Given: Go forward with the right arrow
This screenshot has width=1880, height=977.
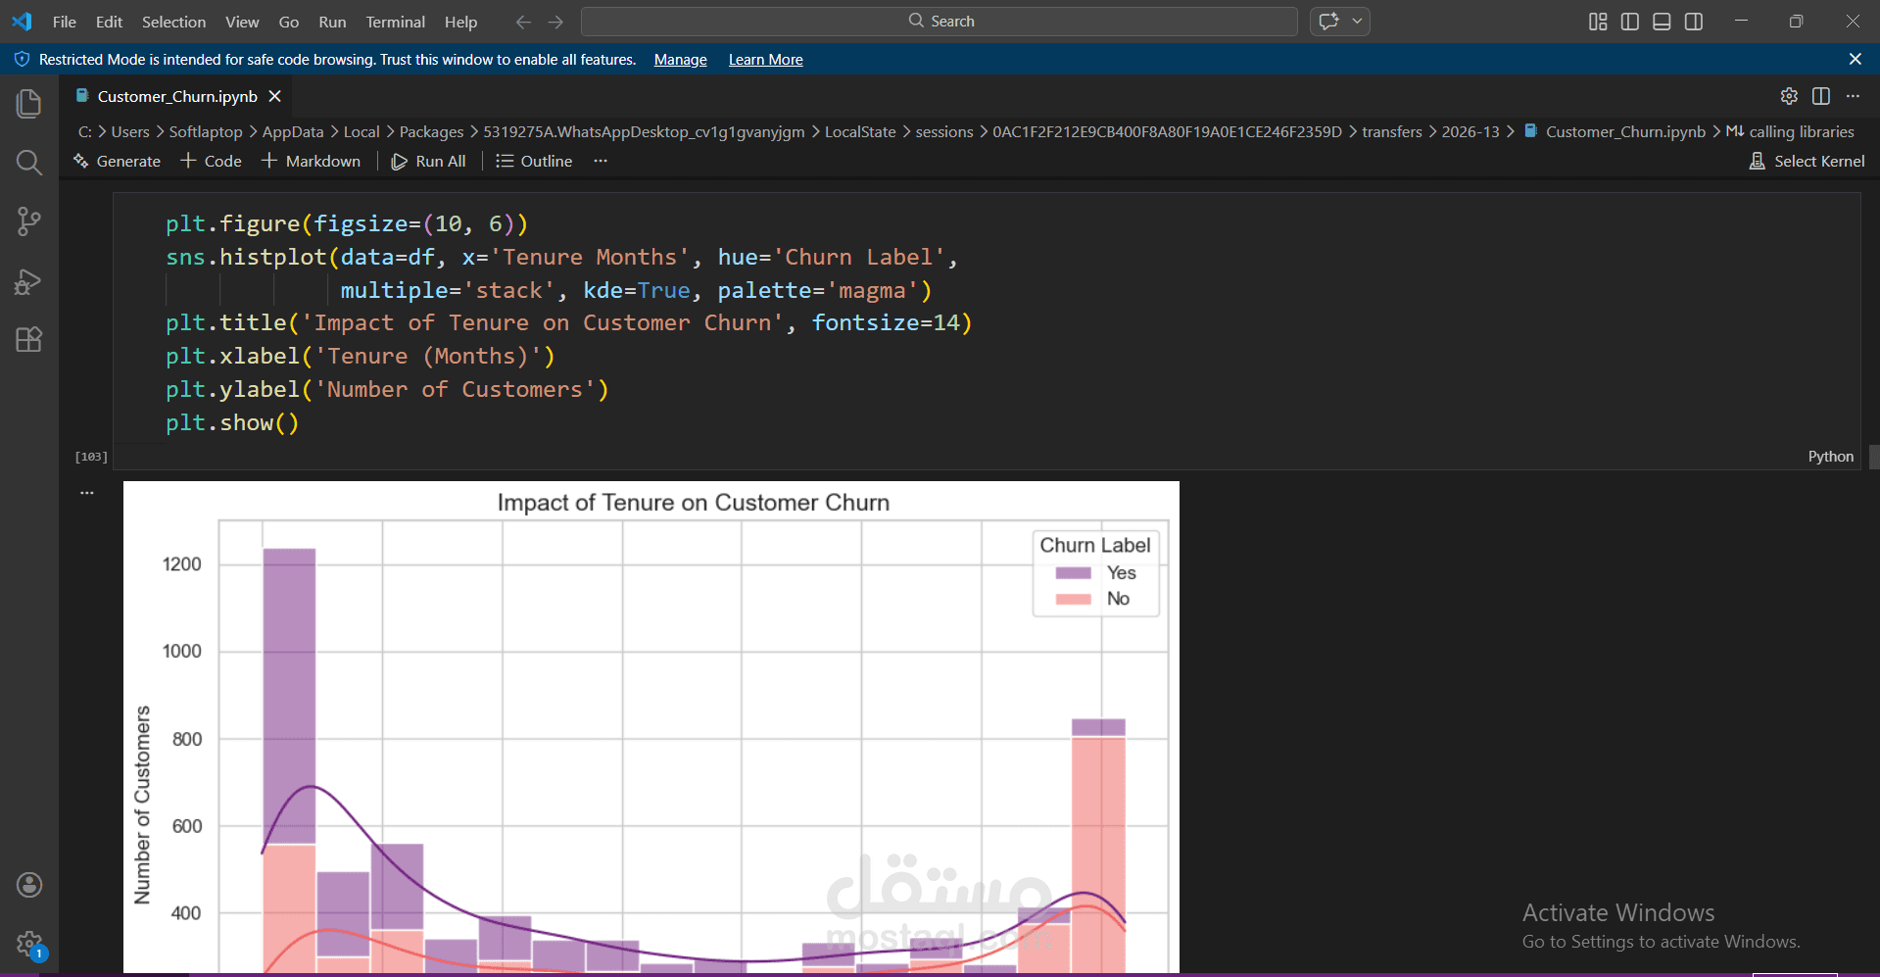Looking at the screenshot, I should click(556, 22).
